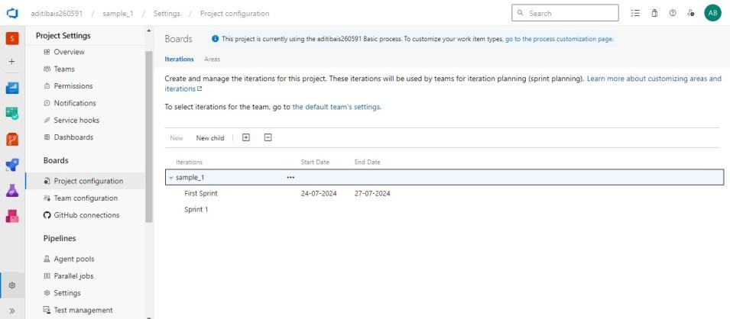
Task: Switch to the Areas tab
Action: coord(212,59)
